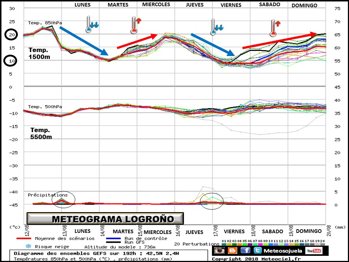349x262 pixels.
Task: Click the Meteosojuela brand name
Action: pos(283,251)
